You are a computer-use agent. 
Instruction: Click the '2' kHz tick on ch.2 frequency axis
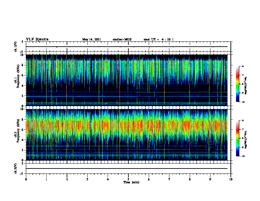pos(23,150)
